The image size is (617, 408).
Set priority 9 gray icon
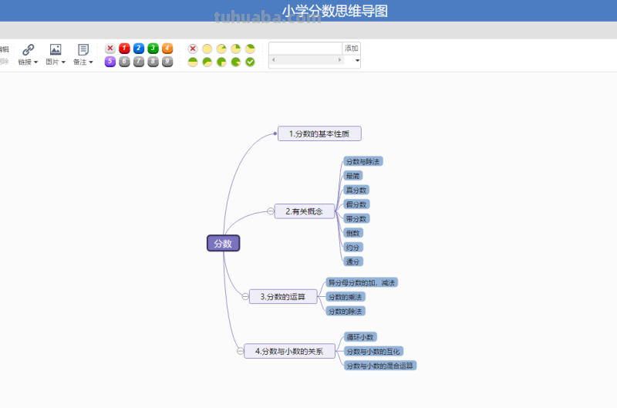click(x=167, y=62)
